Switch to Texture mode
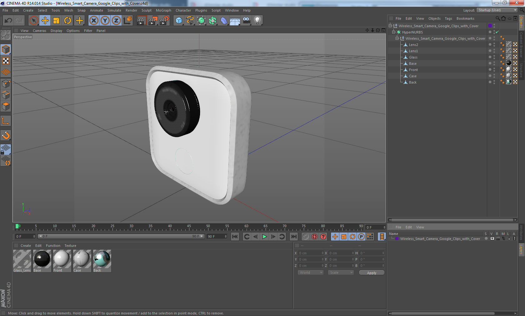The width and height of the screenshot is (525, 316). (6, 61)
